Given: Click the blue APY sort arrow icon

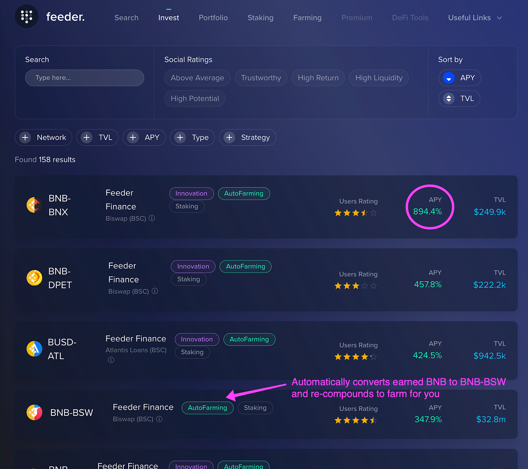Looking at the screenshot, I should [x=448, y=78].
